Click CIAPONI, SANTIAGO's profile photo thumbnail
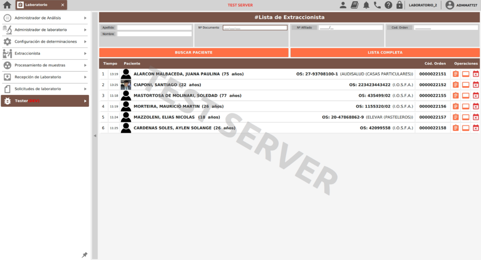Image resolution: width=481 pixels, height=260 pixels. coord(125,84)
